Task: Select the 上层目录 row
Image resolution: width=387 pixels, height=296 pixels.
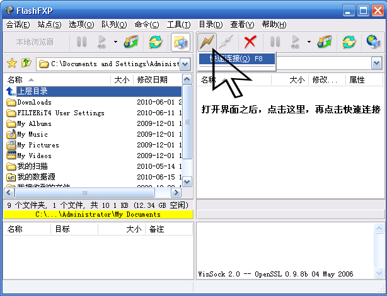Action: tap(93, 91)
